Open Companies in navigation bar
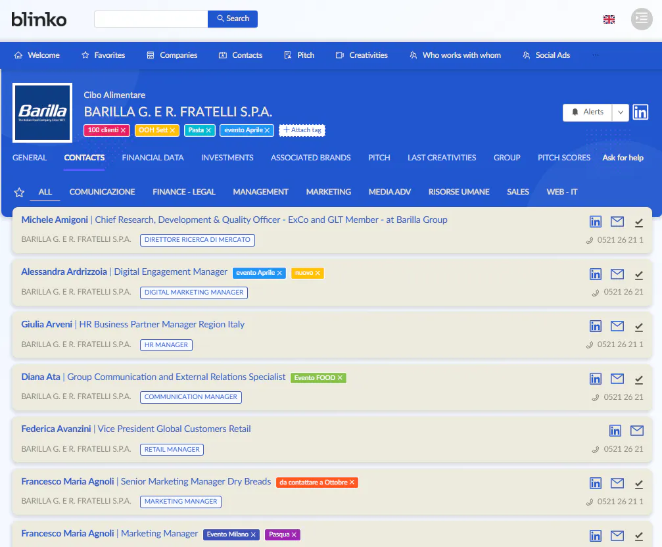The image size is (662, 547). [172, 55]
